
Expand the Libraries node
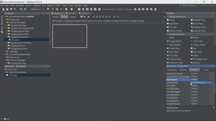pyautogui.click(x=6, y=51)
